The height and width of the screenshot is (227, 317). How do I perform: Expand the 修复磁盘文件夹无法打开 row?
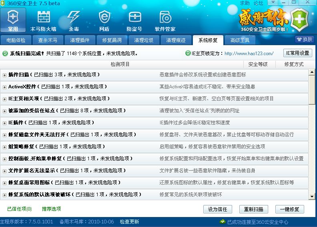pos(4,135)
